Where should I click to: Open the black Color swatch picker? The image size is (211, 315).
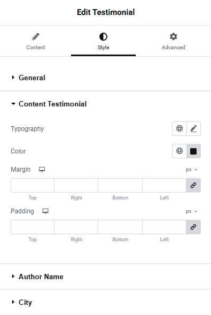tap(193, 151)
